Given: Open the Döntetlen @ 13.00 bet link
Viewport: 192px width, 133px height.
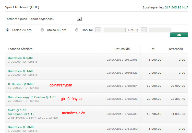Looking at the screenshot, I should (x=21, y=127).
